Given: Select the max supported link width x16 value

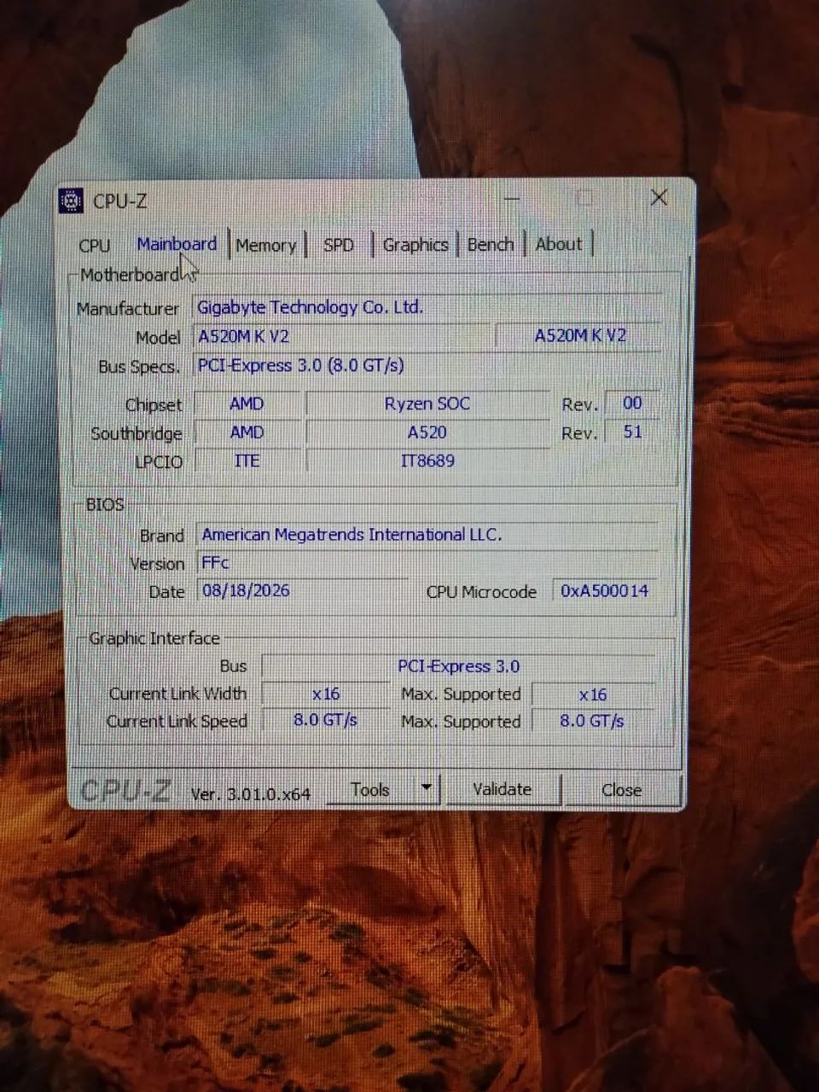Looking at the screenshot, I should [x=594, y=694].
